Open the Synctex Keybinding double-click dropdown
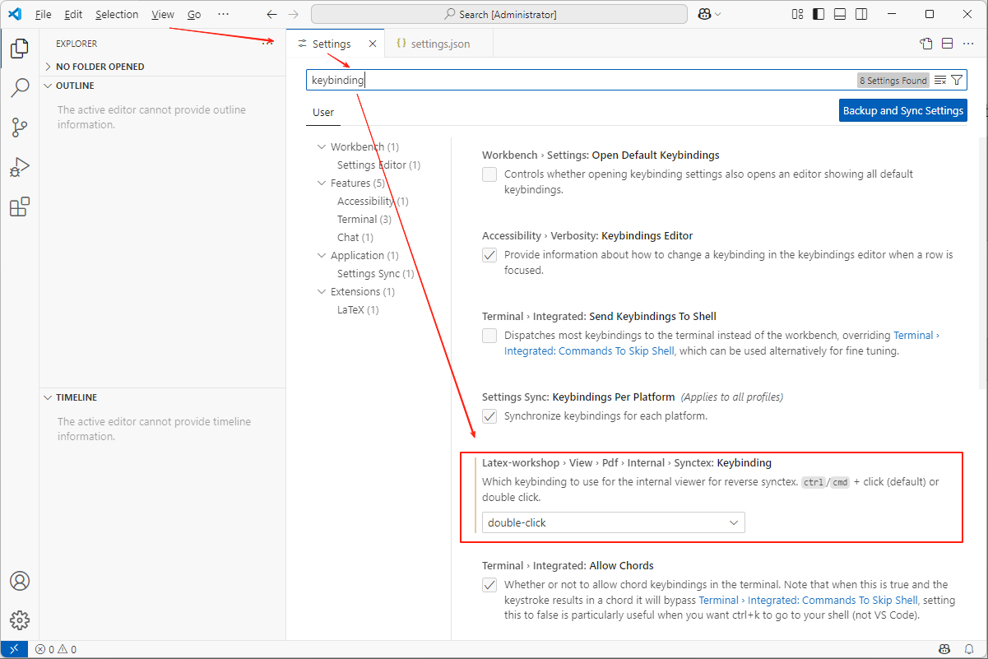 point(613,522)
